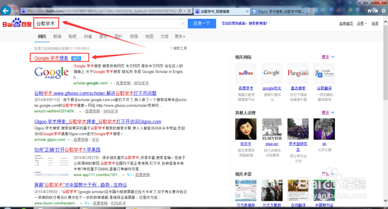
Task: Expand dropdown arrow after www.bioon.com URL
Action: (81, 203)
